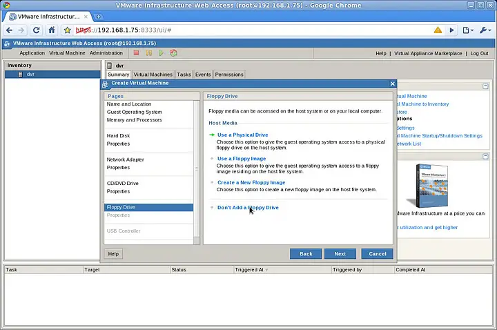
Task: Switch to the Events tab
Action: 203,75
